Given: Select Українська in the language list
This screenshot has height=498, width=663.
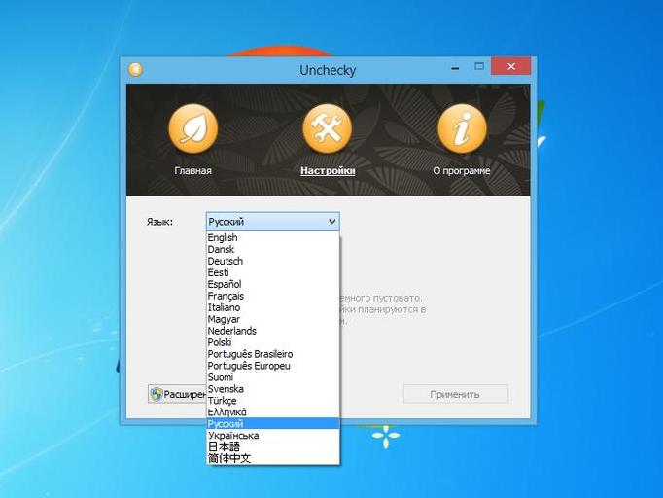Looking at the screenshot, I should 273,435.
